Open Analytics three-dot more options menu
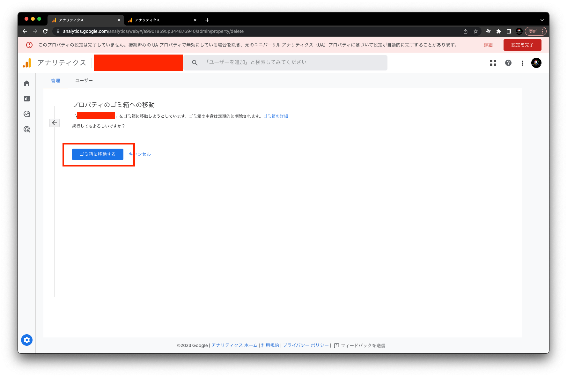 click(522, 63)
